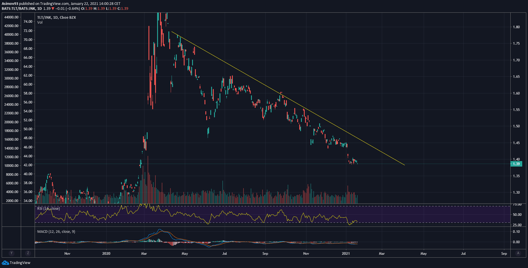Select the RSI (14, close) indicator label
Image resolution: width=528 pixels, height=268 pixels.
click(x=48, y=208)
